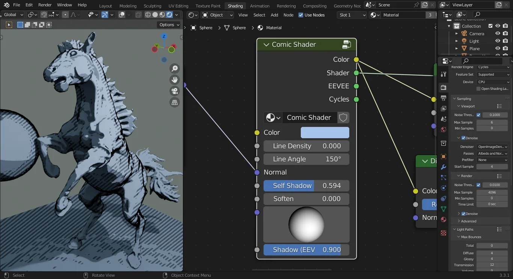This screenshot has height=279, width=513.
Task: Hide the Camera object in the outliner
Action: point(498,33)
